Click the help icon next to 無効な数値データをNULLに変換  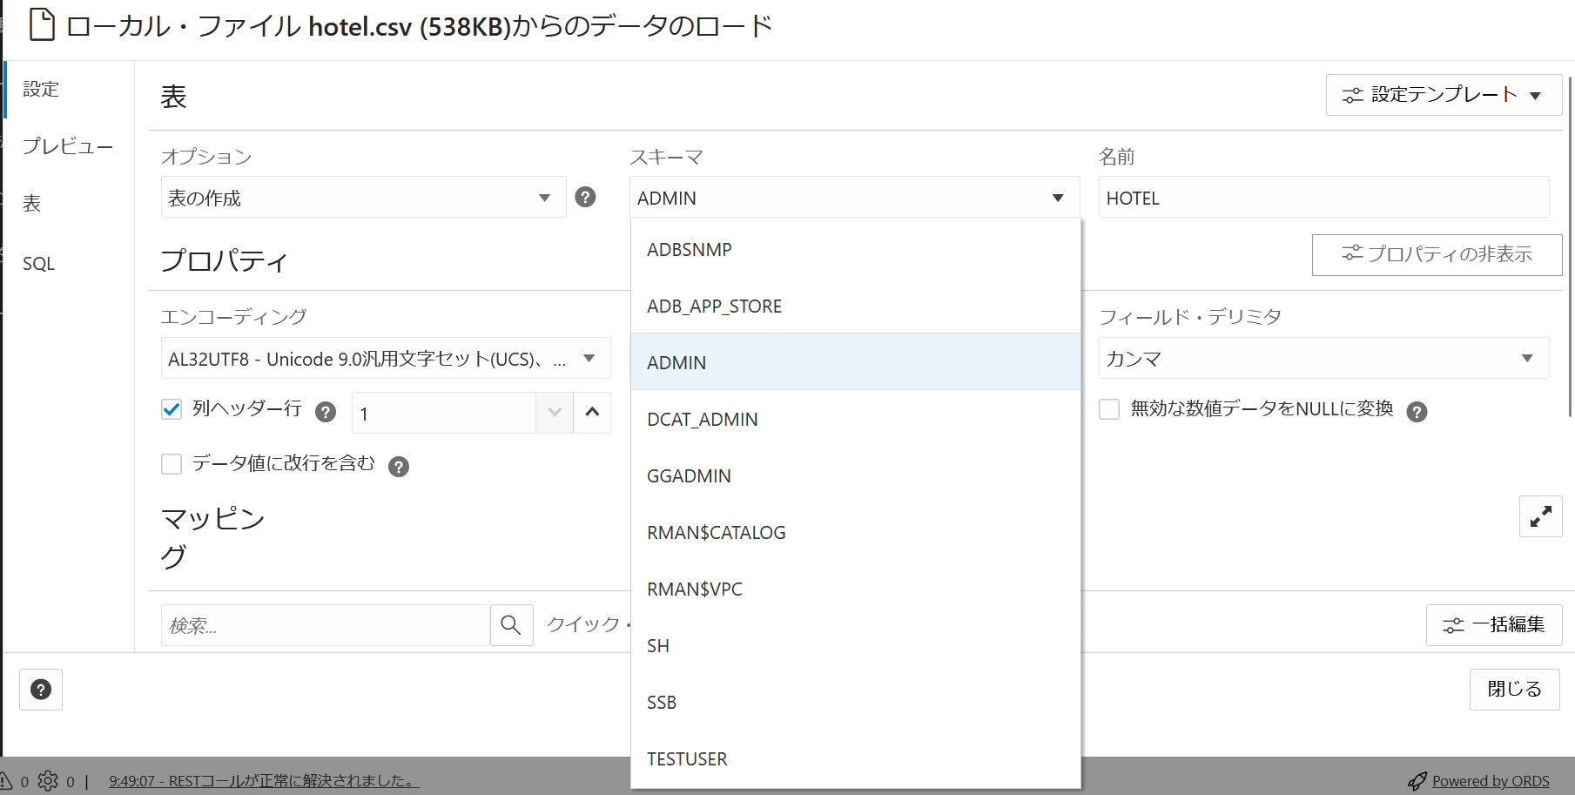(1417, 412)
